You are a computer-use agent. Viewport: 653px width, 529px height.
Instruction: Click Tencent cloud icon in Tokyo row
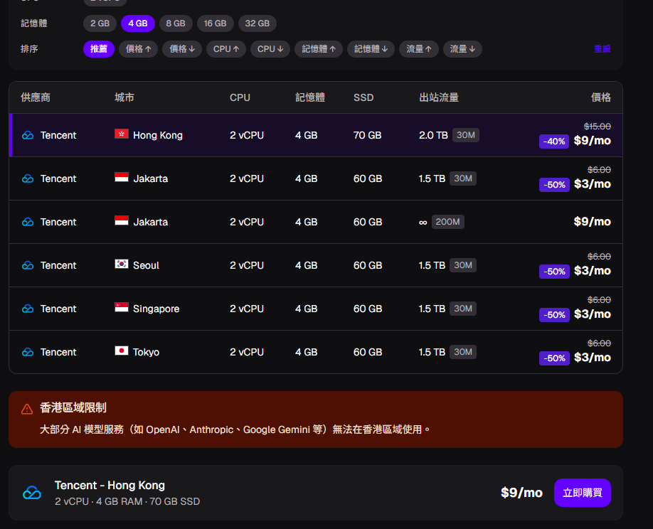pyautogui.click(x=28, y=352)
